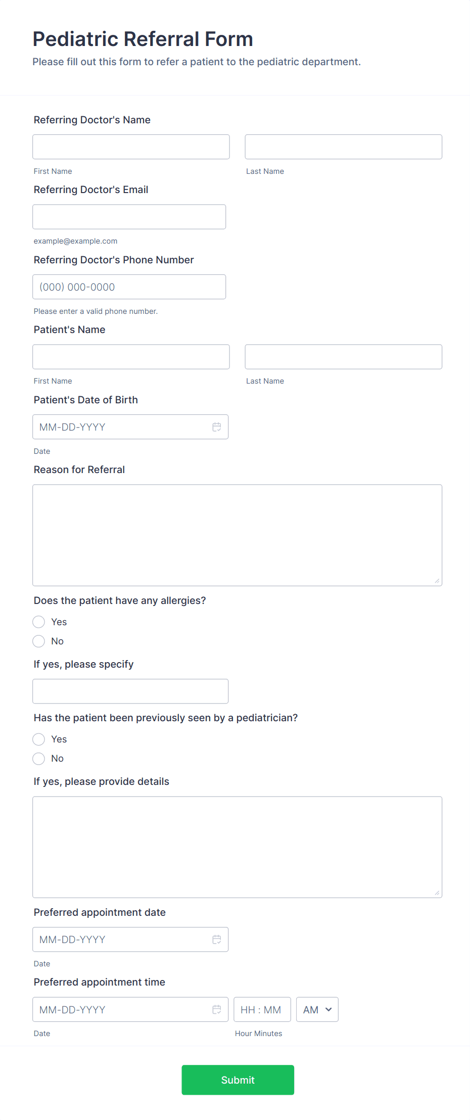Open the calendar picker for Patient's Date of Birth
Viewport: 470px width, 1120px height.
click(x=217, y=427)
